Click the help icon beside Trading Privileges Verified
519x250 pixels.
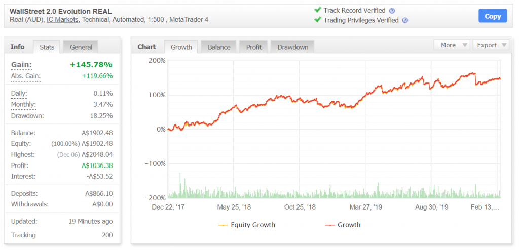[405, 21]
